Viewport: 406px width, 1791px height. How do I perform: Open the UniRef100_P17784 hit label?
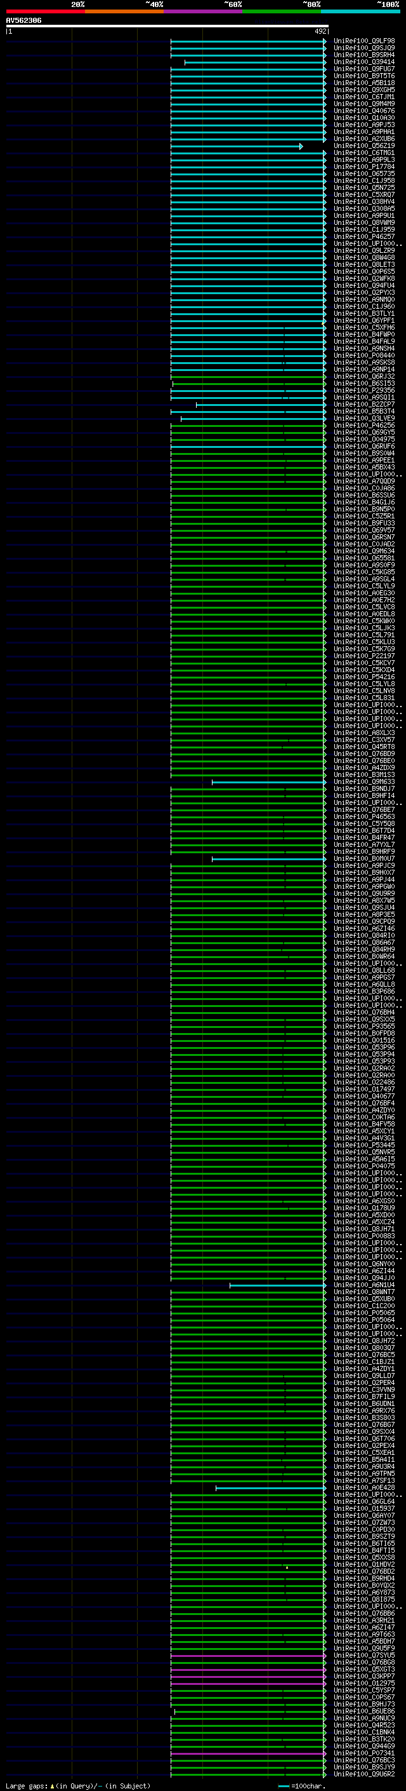click(x=364, y=167)
